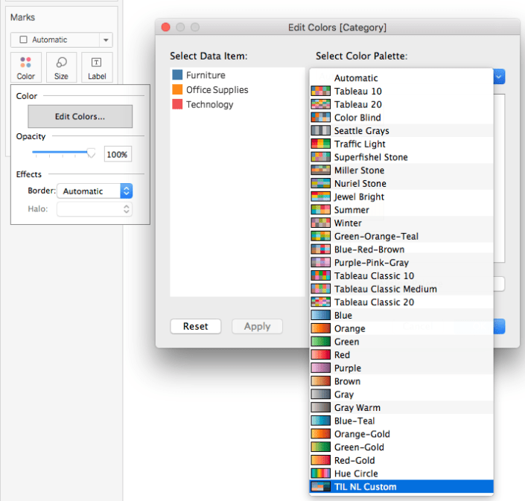Screen dimensions: 525x501
Task: Select the Seattle Grays palette icon
Action: click(320, 130)
